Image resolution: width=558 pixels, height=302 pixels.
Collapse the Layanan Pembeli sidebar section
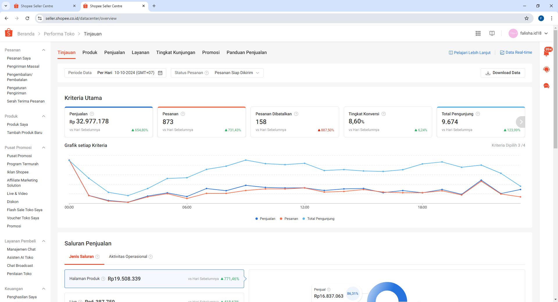tap(44, 241)
